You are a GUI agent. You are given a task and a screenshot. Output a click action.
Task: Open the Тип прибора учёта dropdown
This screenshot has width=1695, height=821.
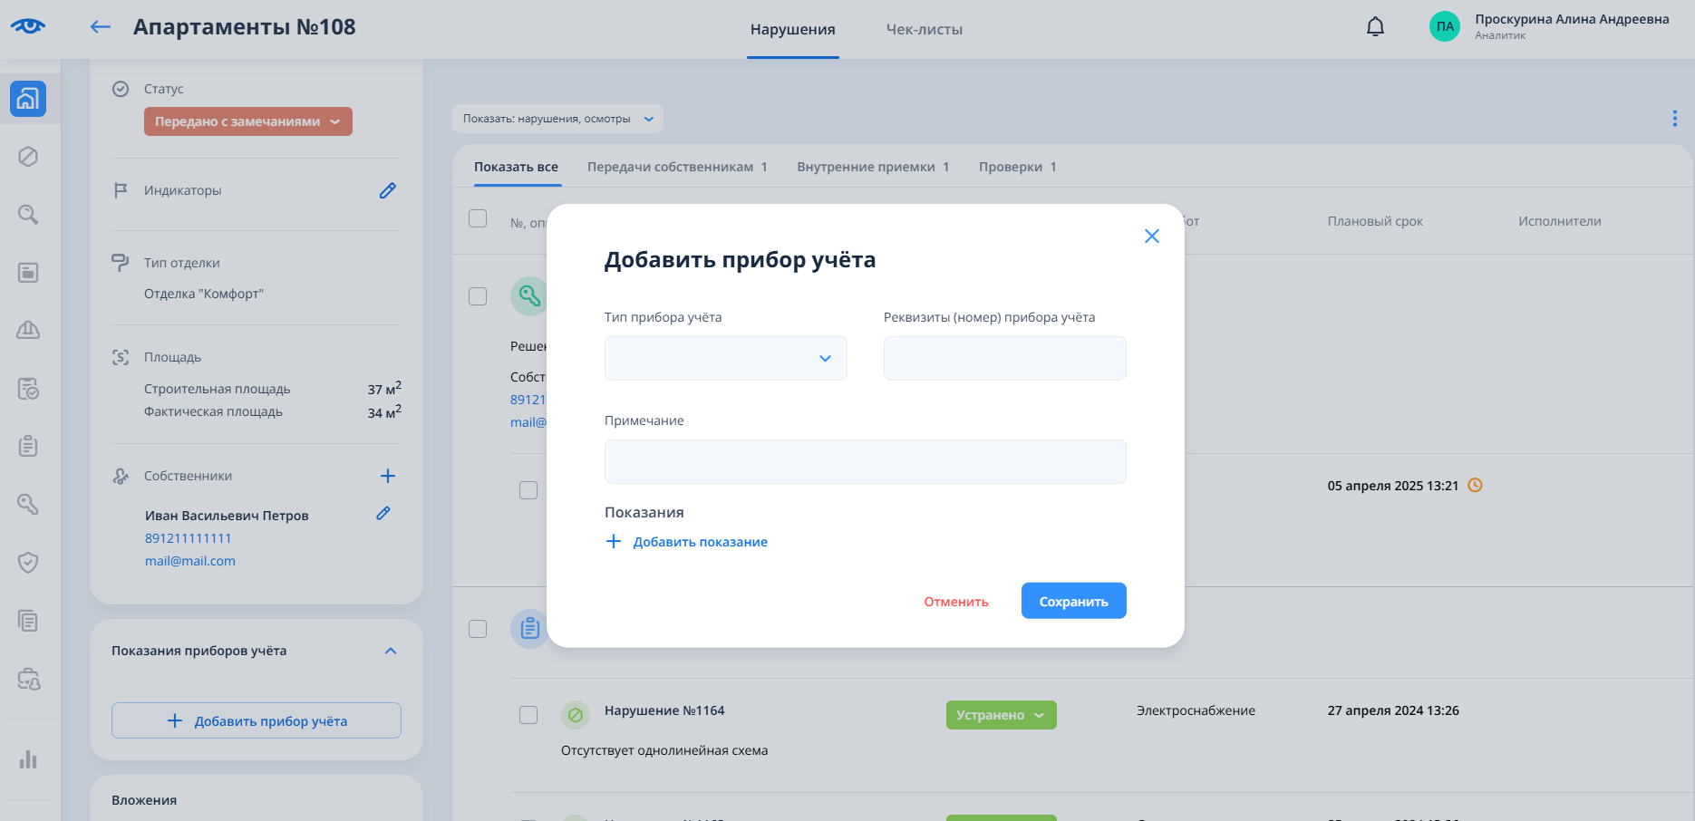725,358
